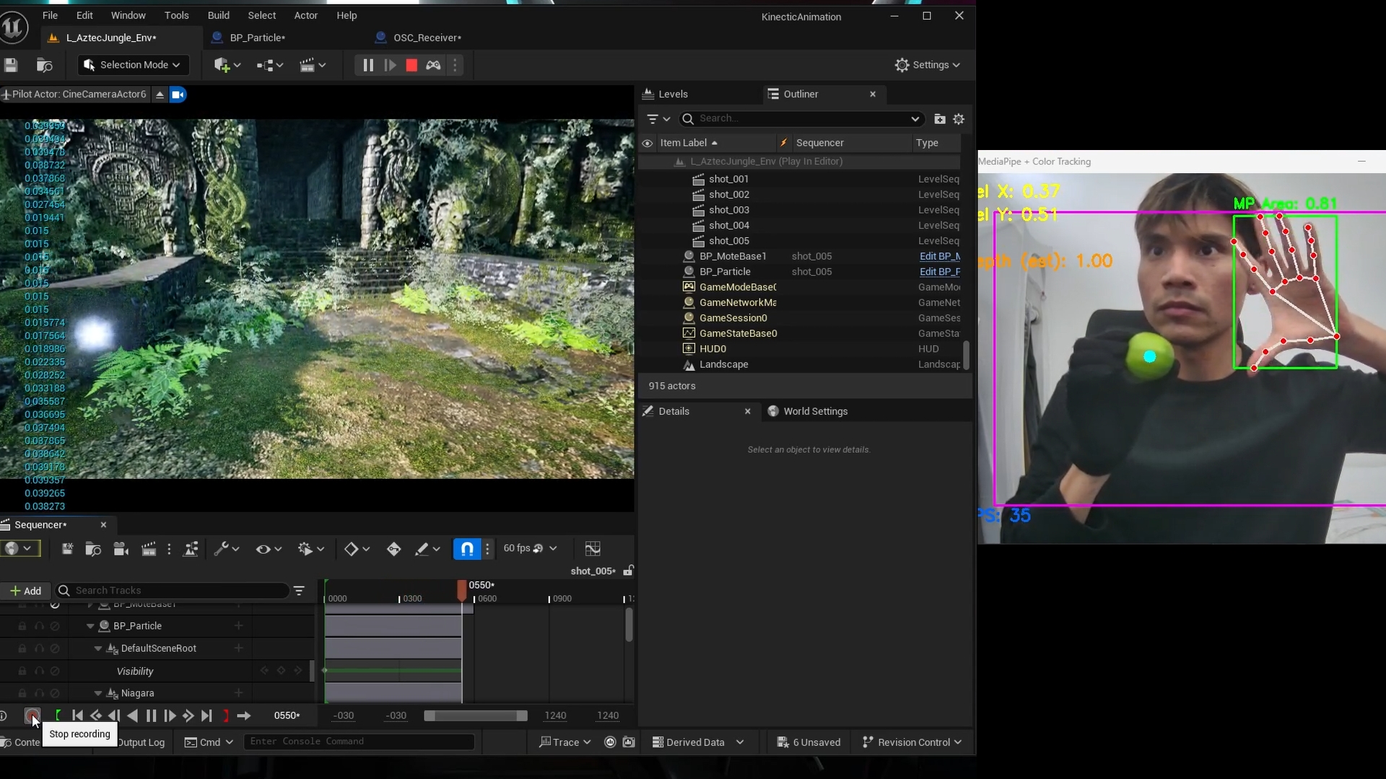Open the Selection Mode dropdown
The image size is (1386, 779).
point(133,65)
